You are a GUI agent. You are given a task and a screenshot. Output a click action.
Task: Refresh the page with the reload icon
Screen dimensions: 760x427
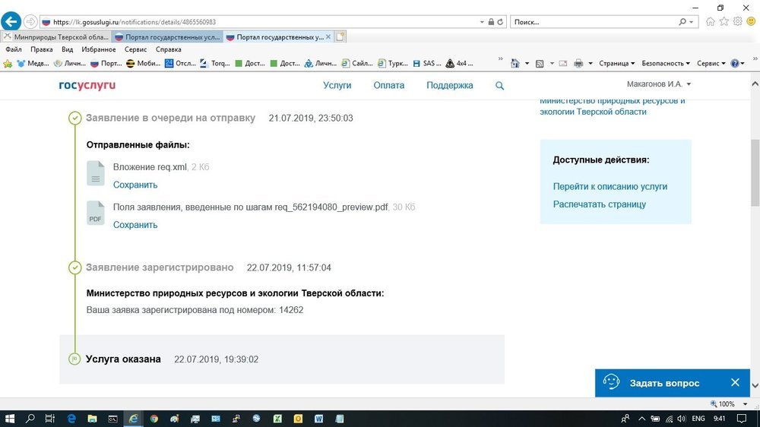coord(500,22)
